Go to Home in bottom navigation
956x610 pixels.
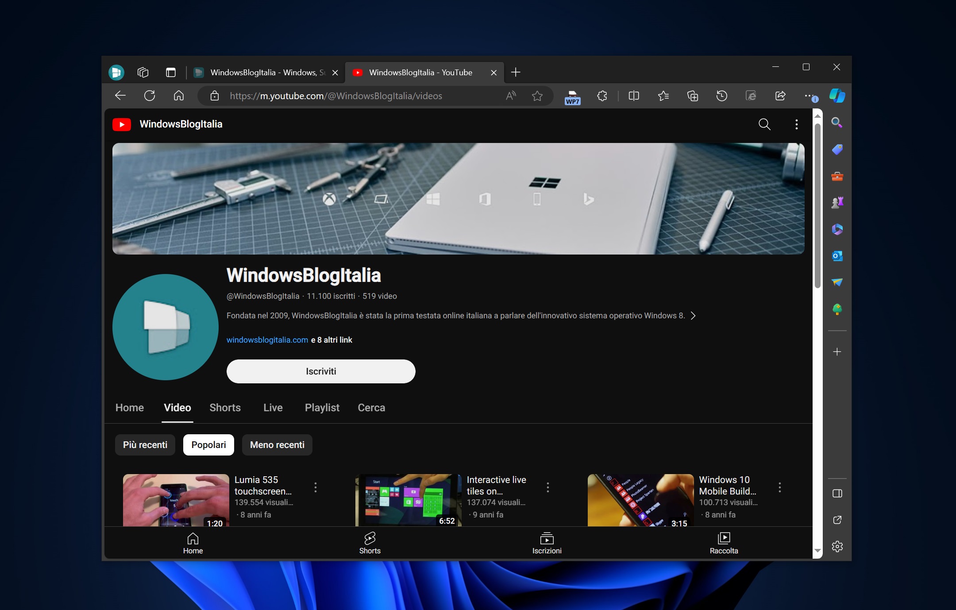(193, 543)
